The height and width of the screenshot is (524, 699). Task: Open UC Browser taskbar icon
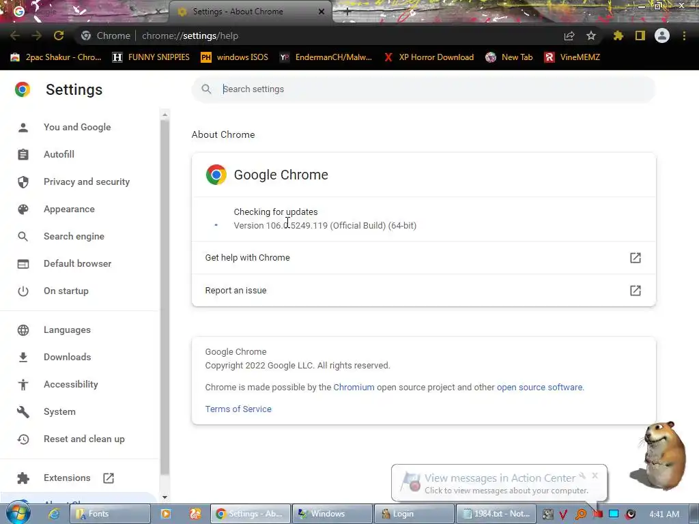pyautogui.click(x=195, y=514)
